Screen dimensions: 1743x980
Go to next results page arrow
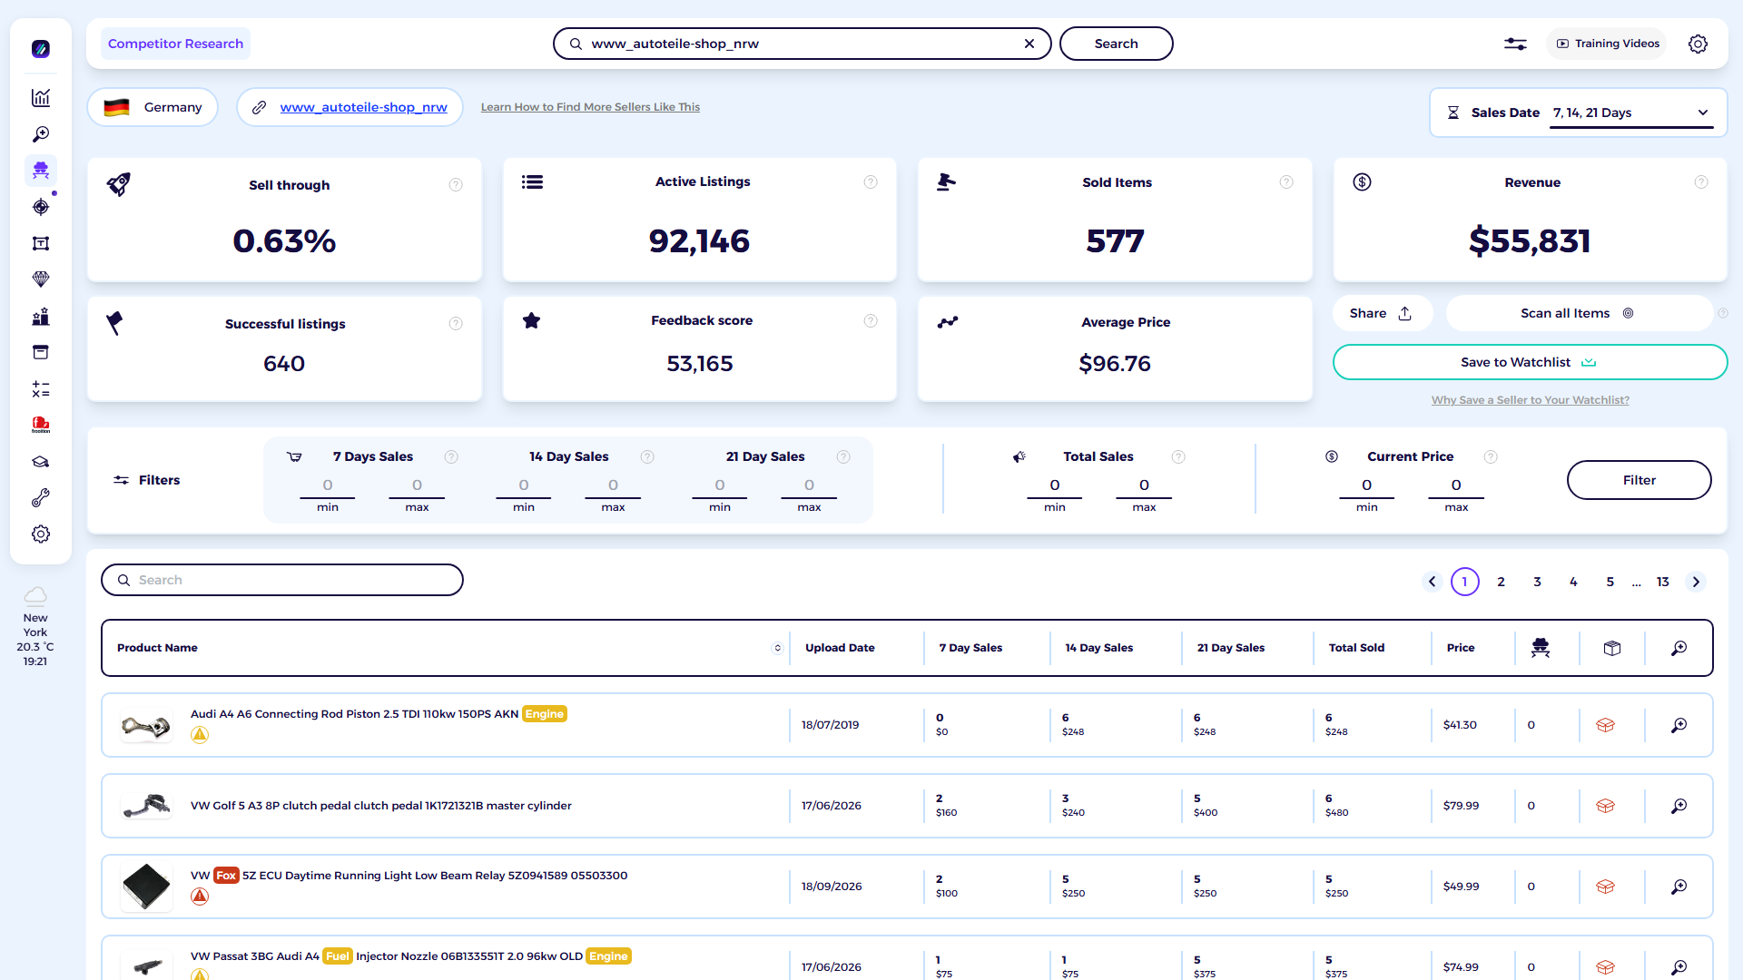point(1696,582)
